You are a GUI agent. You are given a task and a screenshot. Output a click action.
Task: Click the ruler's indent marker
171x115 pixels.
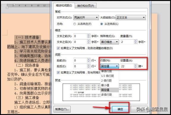pyautogui.click(x=7, y=7)
